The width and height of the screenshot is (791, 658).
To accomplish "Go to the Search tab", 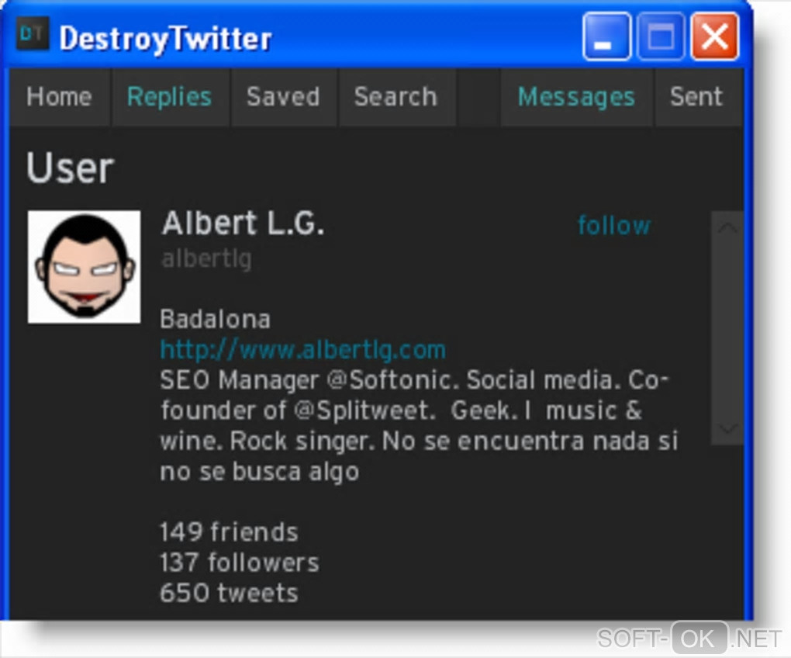I will pos(396,97).
